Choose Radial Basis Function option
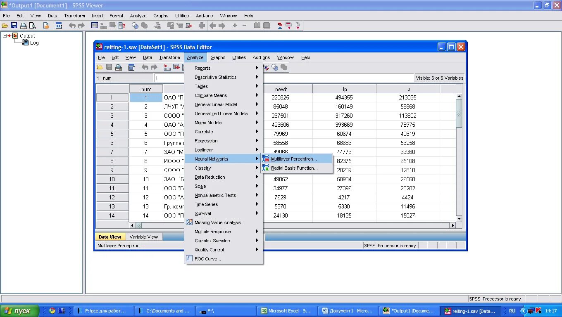Viewport: 562px width, 317px height. (297, 168)
